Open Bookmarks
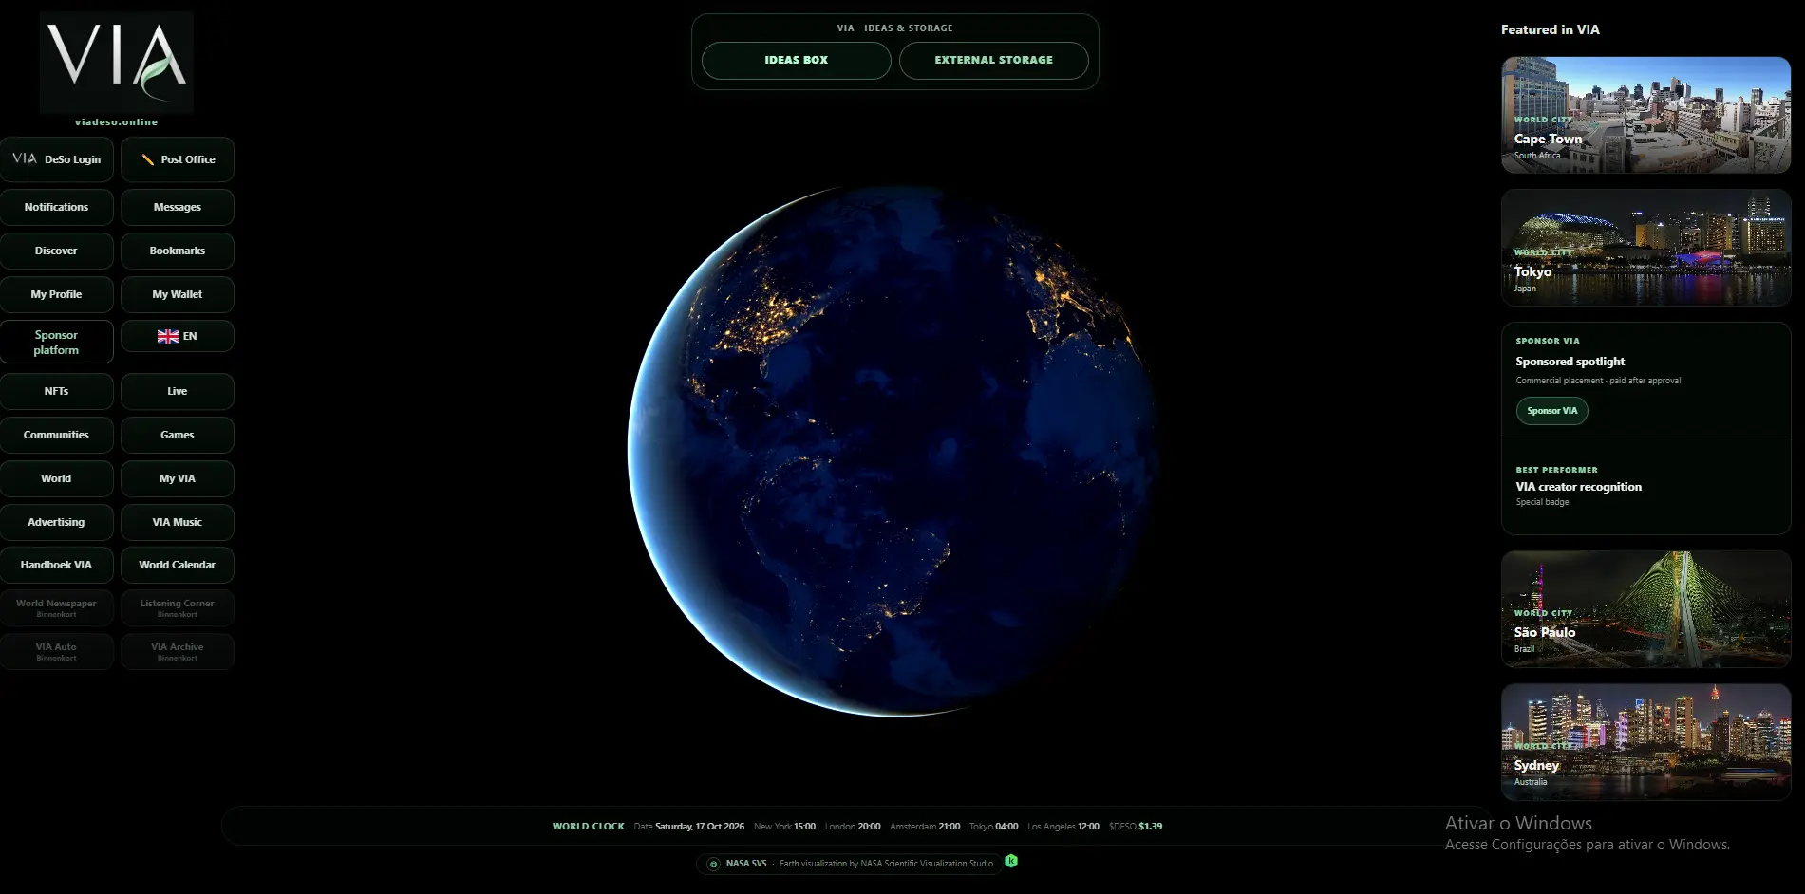Screen dimensions: 1805x894 point(178,251)
